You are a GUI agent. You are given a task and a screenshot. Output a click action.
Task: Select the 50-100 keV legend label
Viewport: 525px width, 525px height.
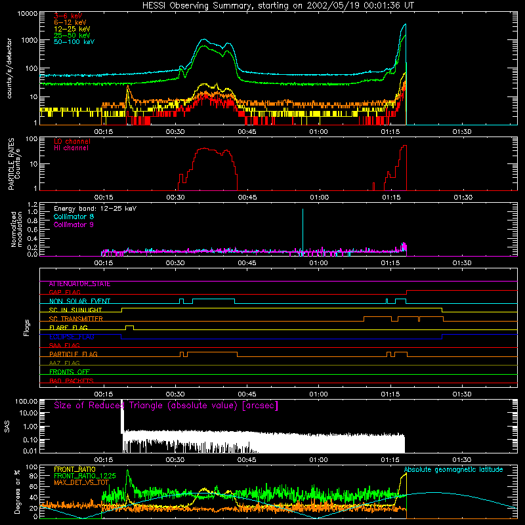[74, 42]
